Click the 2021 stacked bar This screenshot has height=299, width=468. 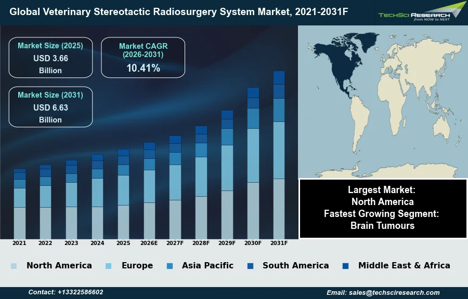20,203
